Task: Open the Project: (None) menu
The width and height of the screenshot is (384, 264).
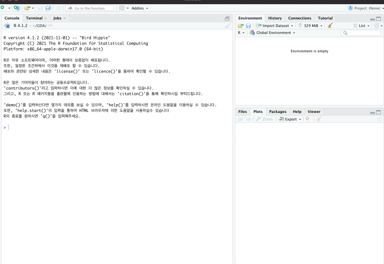Action: 365,8
